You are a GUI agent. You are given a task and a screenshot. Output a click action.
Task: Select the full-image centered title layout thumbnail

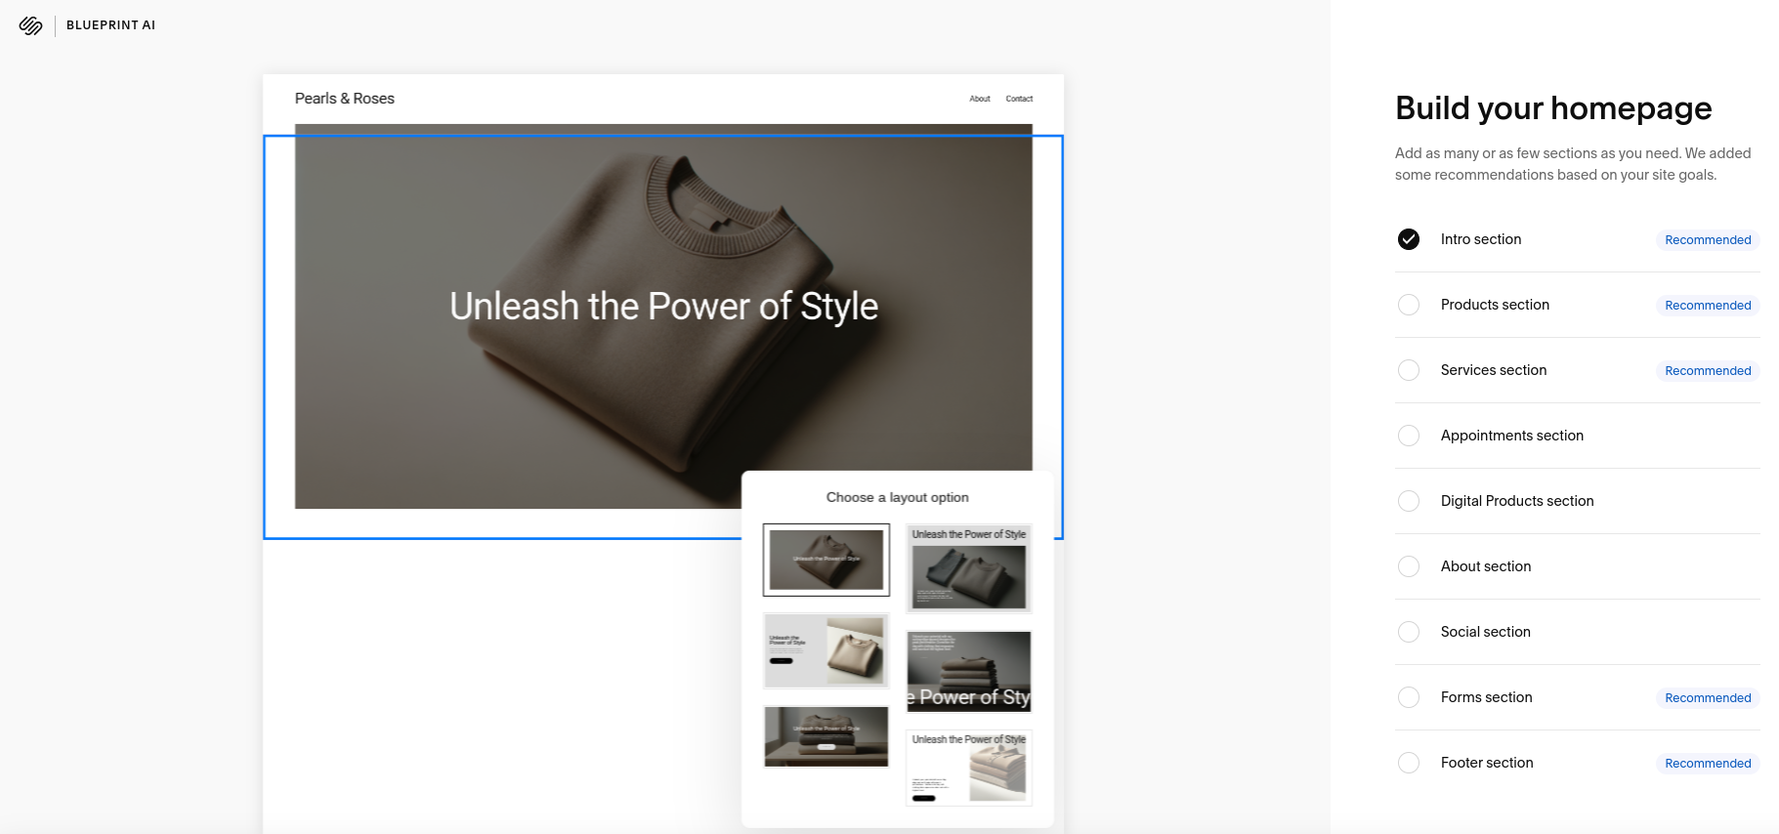(x=826, y=560)
